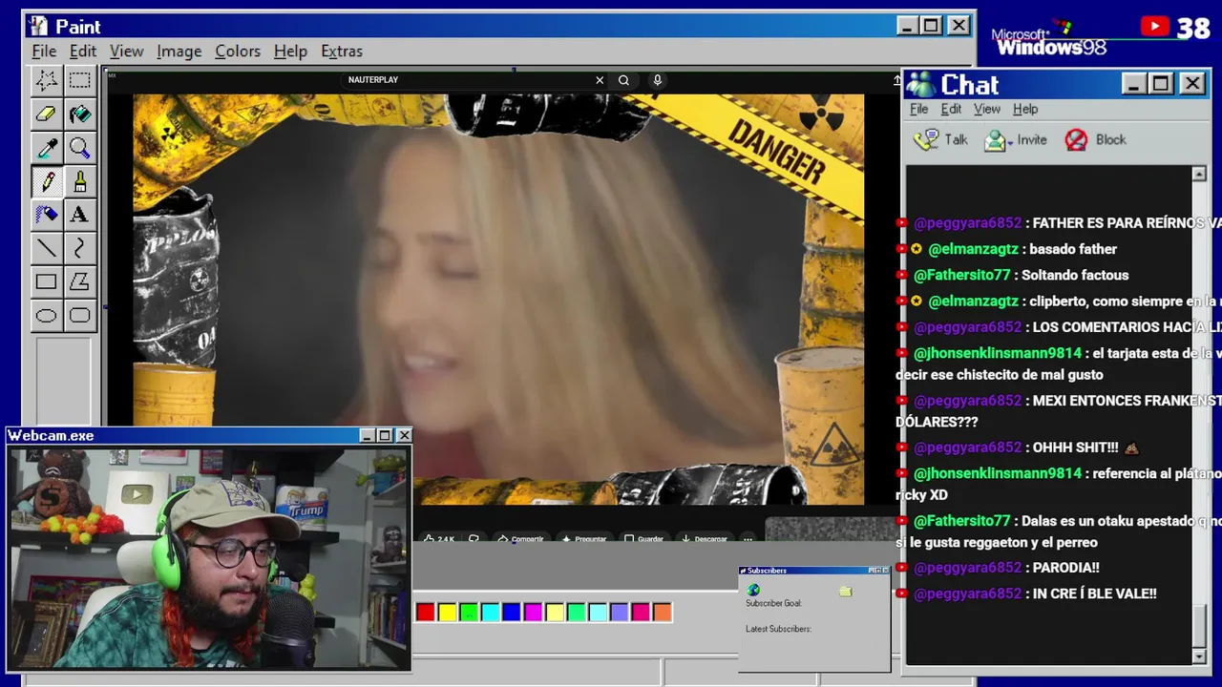Image resolution: width=1222 pixels, height=687 pixels.
Task: Select the Rounded Rectangle tool
Action: [x=79, y=315]
